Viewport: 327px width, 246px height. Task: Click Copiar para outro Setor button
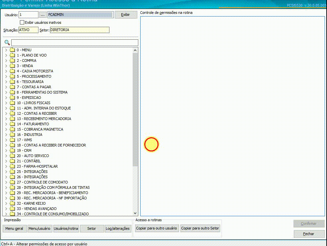pos(200,228)
